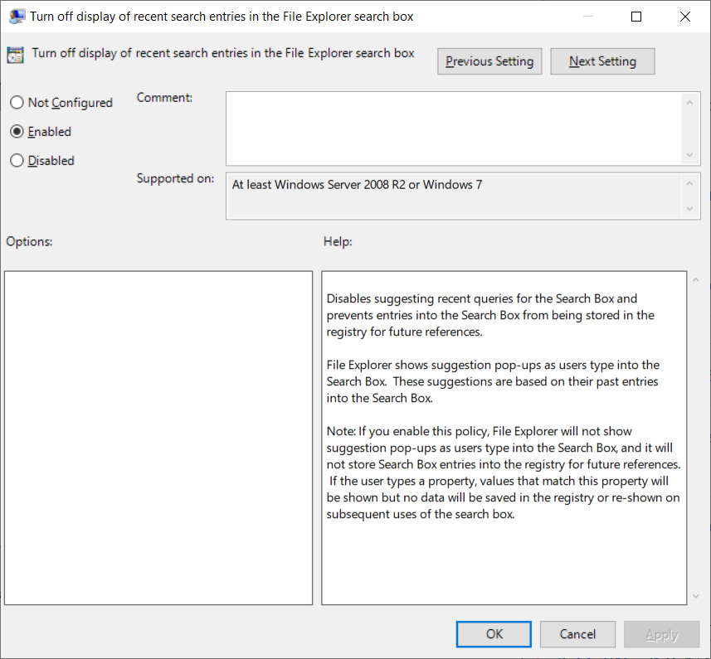Click the Help panel scroll down arrow
This screenshot has height=659, width=711.
point(696,596)
